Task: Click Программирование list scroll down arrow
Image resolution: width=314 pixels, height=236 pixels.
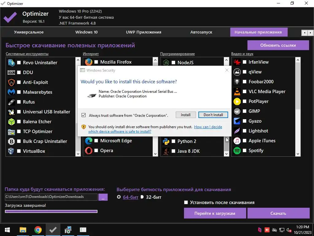Action: point(226,154)
